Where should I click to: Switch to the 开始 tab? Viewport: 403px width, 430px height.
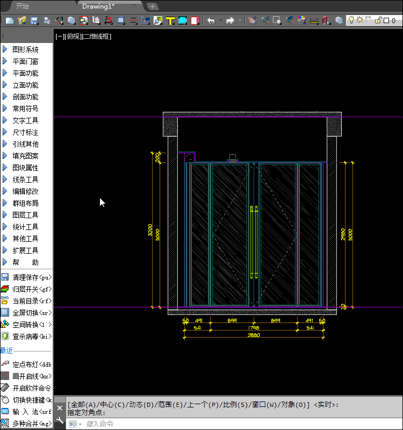pyautogui.click(x=22, y=6)
